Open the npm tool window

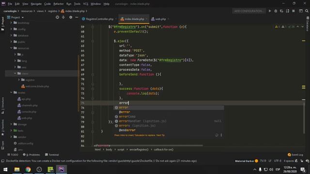pos(2,145)
